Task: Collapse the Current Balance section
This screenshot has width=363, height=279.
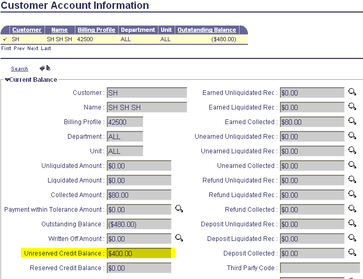Action: point(7,80)
